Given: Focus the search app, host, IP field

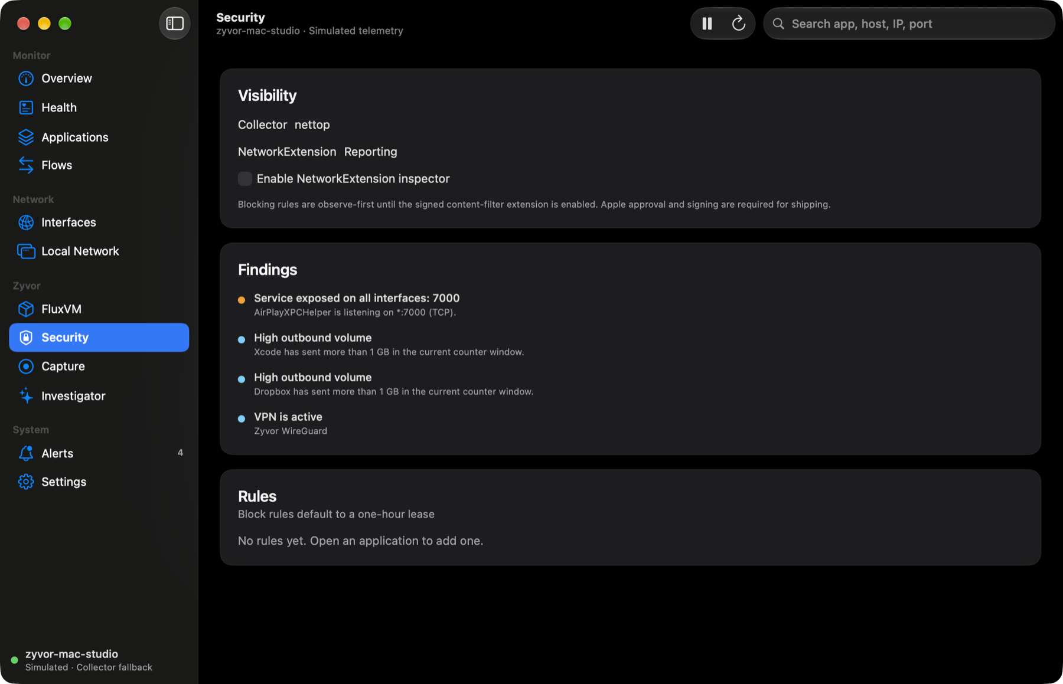Looking at the screenshot, I should 909,24.
